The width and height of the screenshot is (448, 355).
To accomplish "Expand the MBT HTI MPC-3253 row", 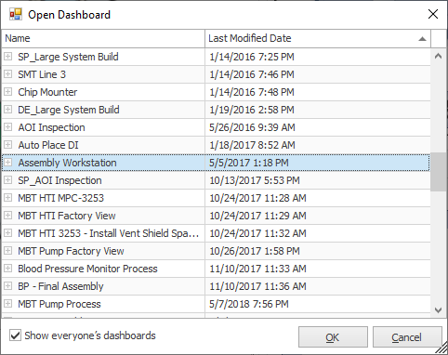I will click(x=7, y=198).
